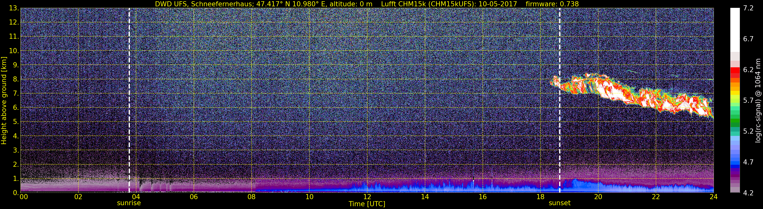The image size is (763, 209).
Task: Click the time axis tick label '24'
Action: (714, 197)
